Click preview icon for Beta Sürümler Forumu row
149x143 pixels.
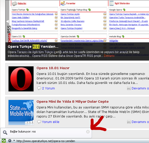click(x=105, y=25)
